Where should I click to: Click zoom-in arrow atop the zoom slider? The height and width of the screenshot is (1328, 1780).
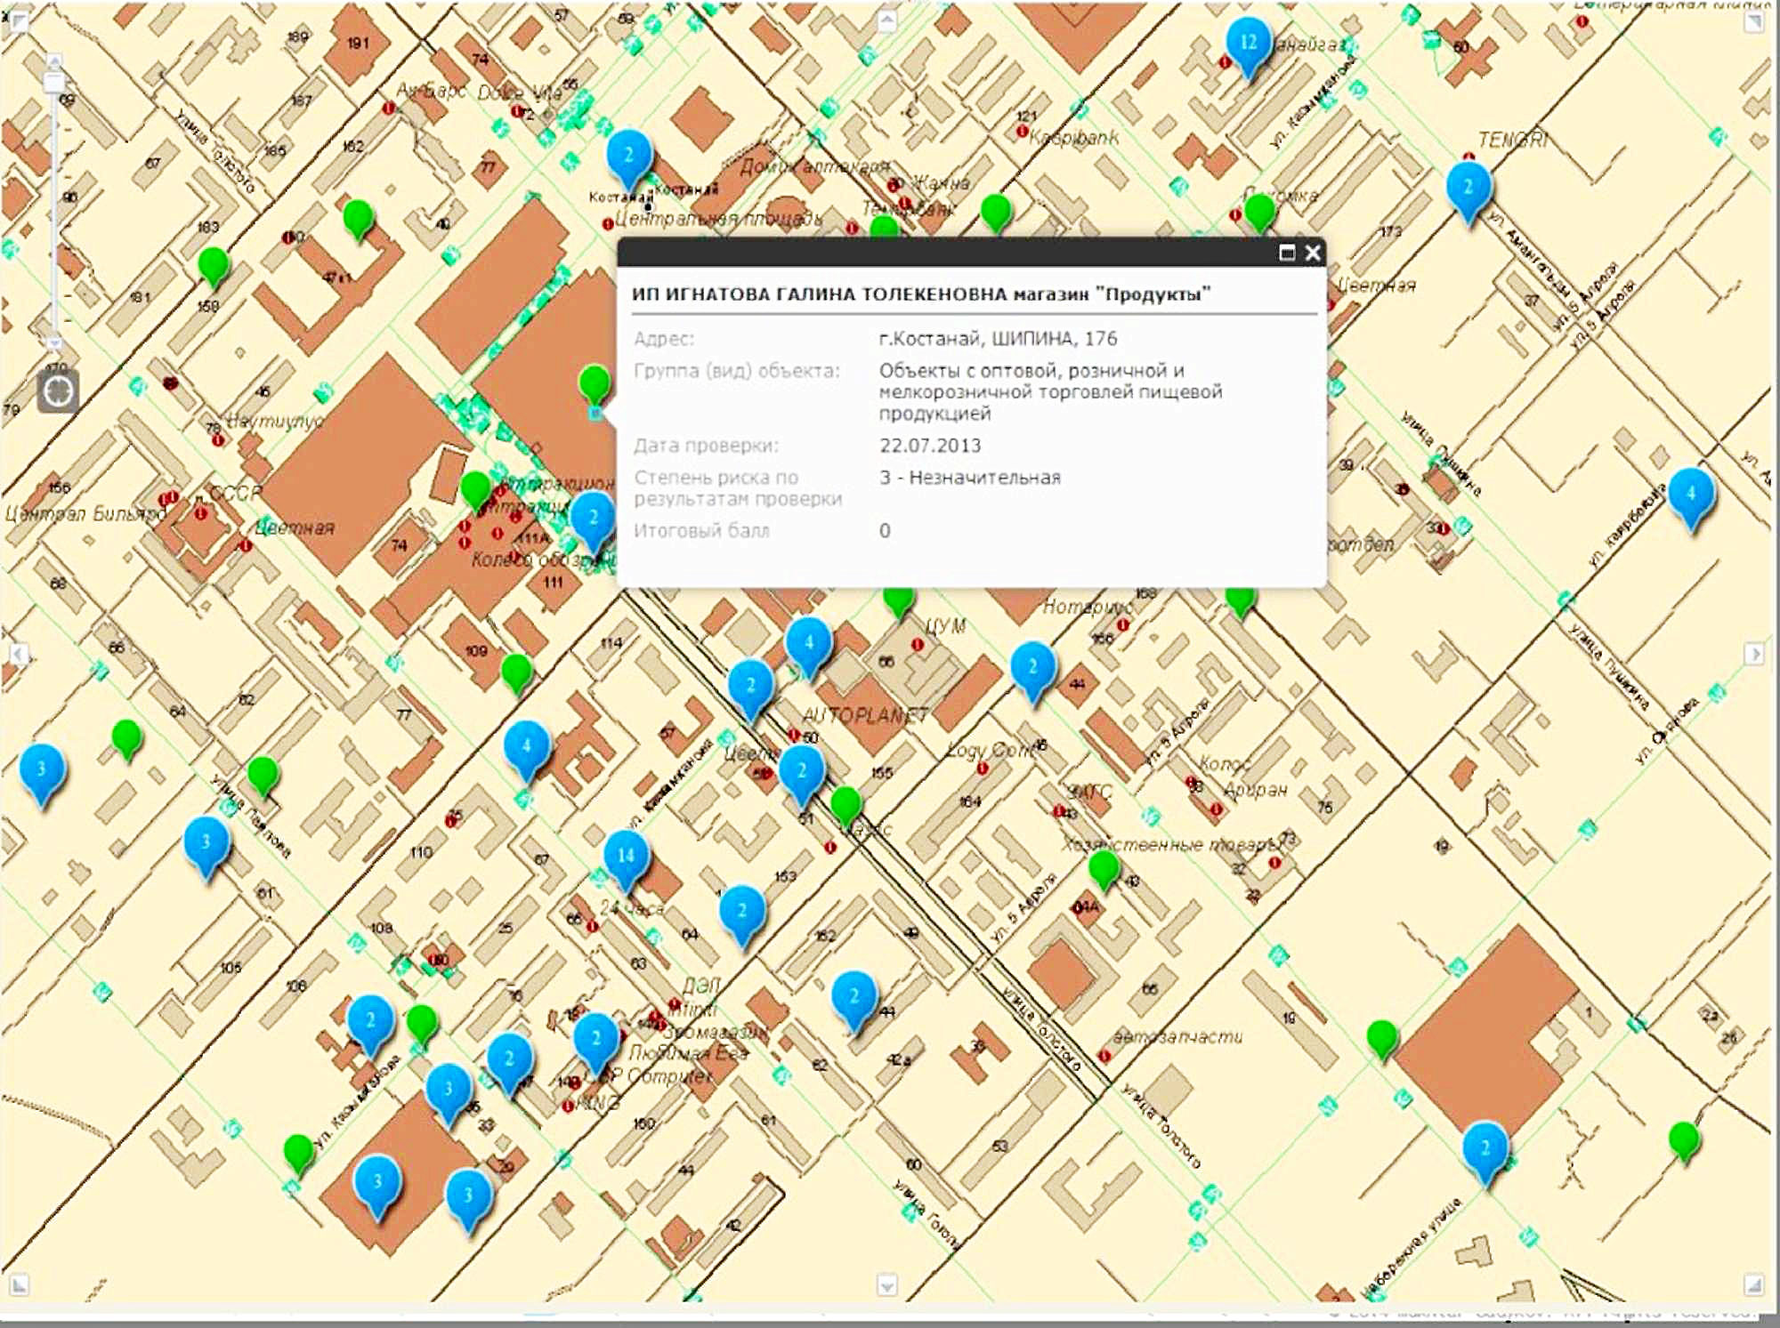54,60
